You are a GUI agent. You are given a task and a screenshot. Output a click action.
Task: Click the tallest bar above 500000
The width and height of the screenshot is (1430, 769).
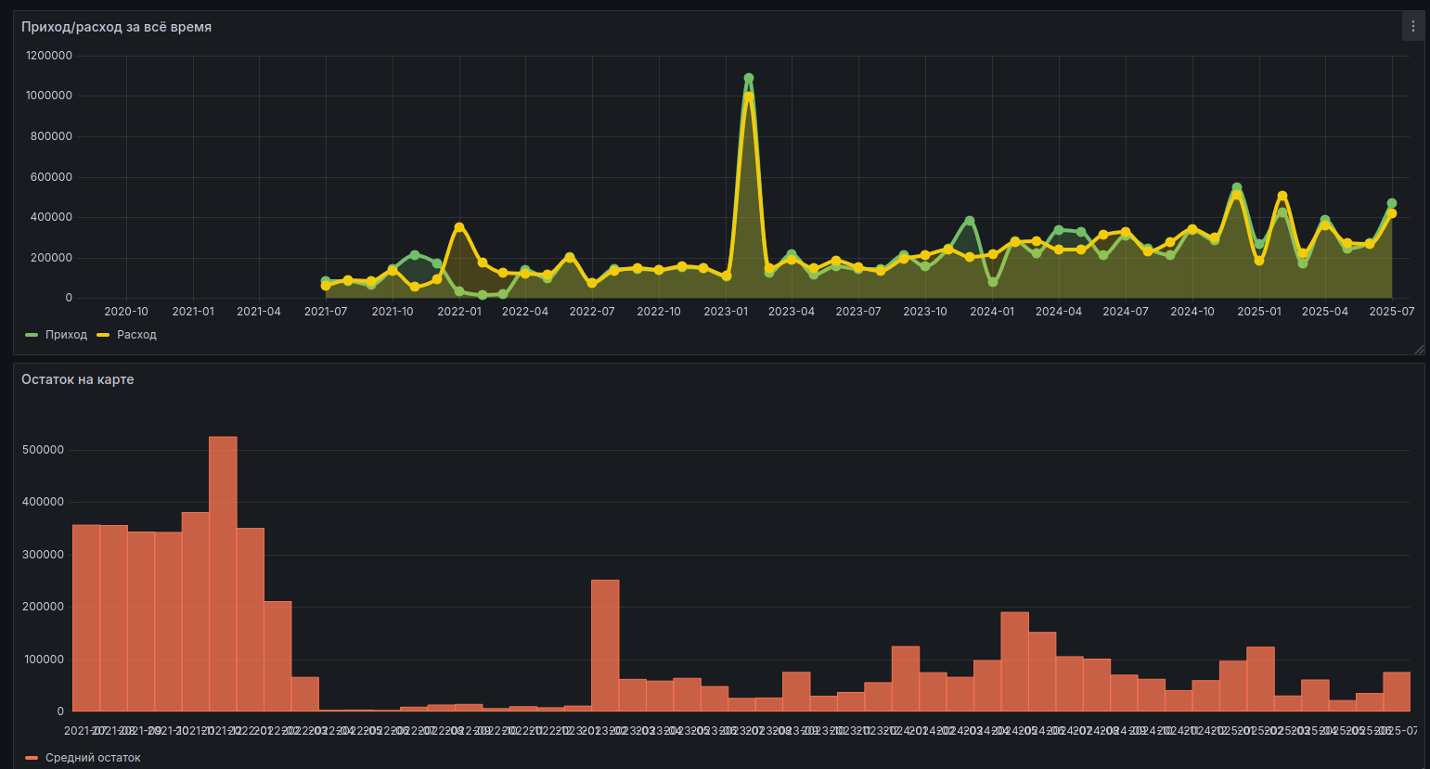[223, 573]
